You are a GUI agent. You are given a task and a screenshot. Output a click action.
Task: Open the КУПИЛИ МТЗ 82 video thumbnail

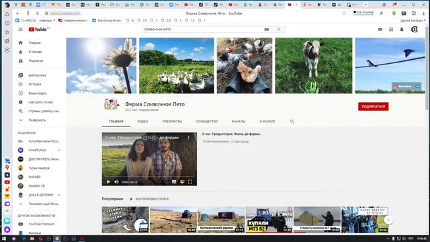(269, 220)
